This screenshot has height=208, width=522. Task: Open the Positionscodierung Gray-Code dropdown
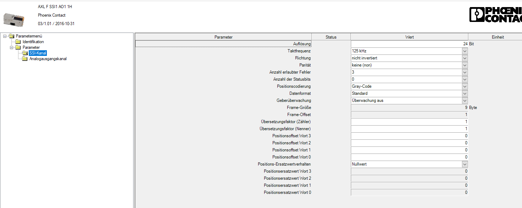click(x=464, y=86)
